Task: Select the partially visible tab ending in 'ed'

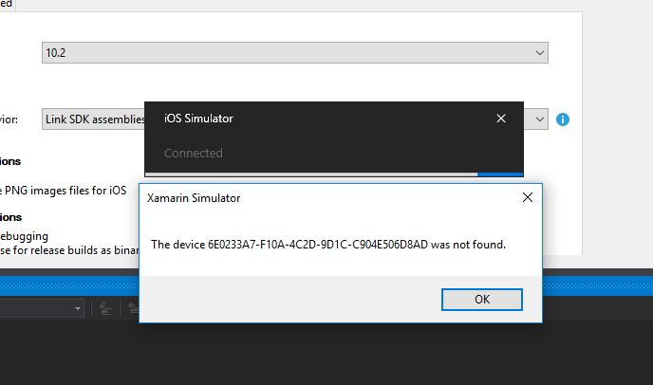Action: coord(7,4)
